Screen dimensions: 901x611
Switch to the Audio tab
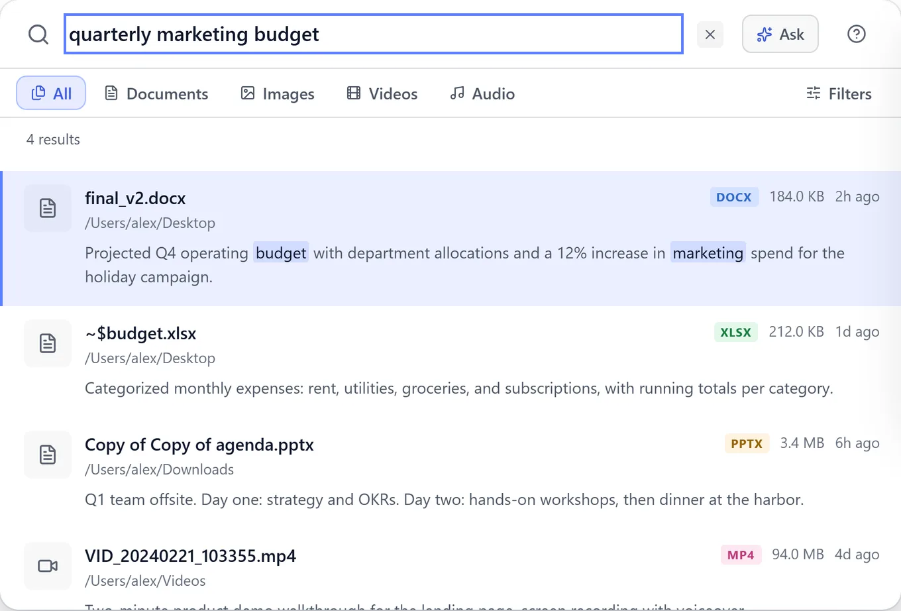coord(482,93)
